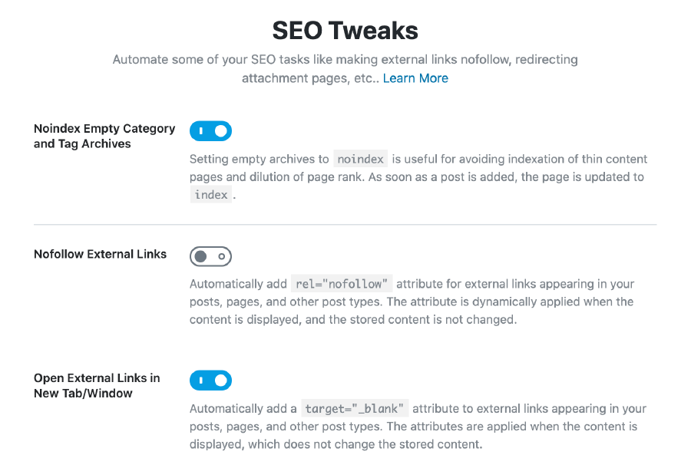Click the divider line between the first two settings
The width and height of the screenshot is (691, 468).
pos(345,224)
